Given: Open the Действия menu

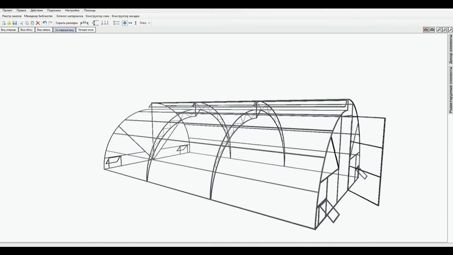Looking at the screenshot, I should point(36,10).
